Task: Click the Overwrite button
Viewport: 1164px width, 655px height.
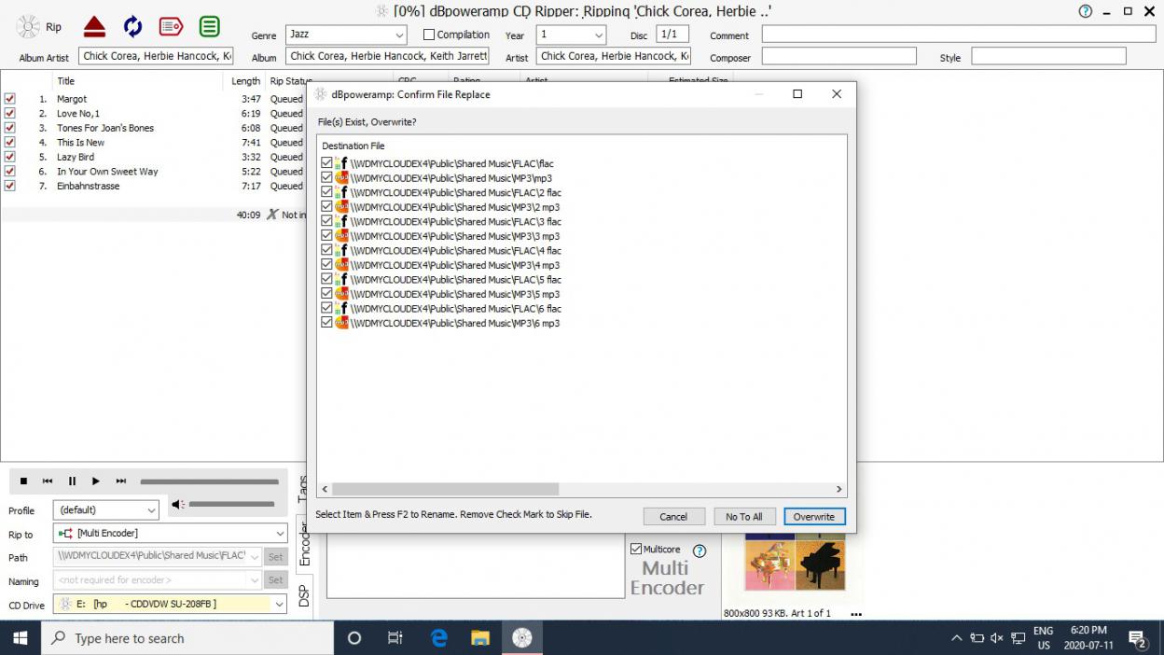Action: 813,517
